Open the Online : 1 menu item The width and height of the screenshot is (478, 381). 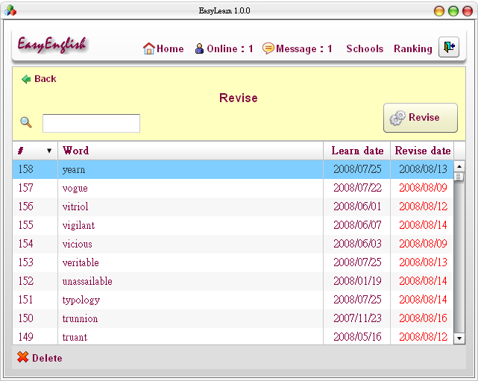pyautogui.click(x=230, y=48)
